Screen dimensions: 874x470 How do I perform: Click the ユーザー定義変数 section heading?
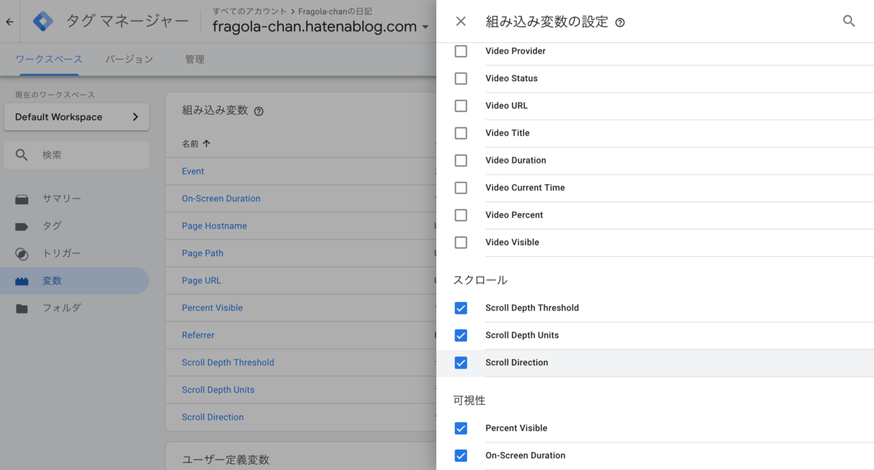[226, 460]
